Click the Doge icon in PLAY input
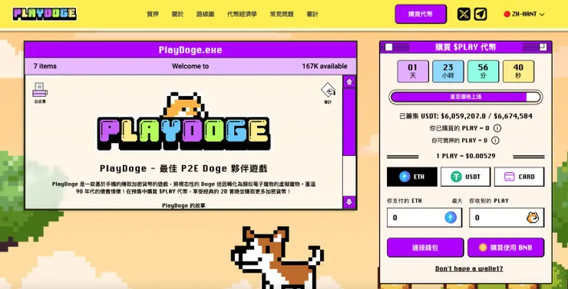Image resolution: width=568 pixels, height=289 pixels. point(533,218)
